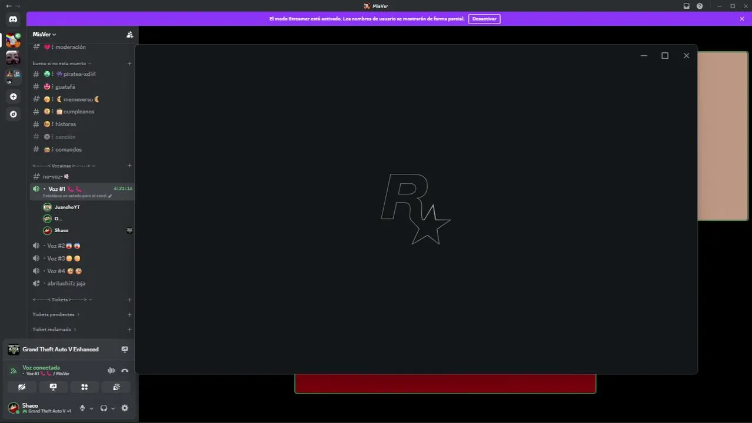The image size is (752, 423).
Task: Join the Voz #4 voice channel
Action: click(x=82, y=271)
